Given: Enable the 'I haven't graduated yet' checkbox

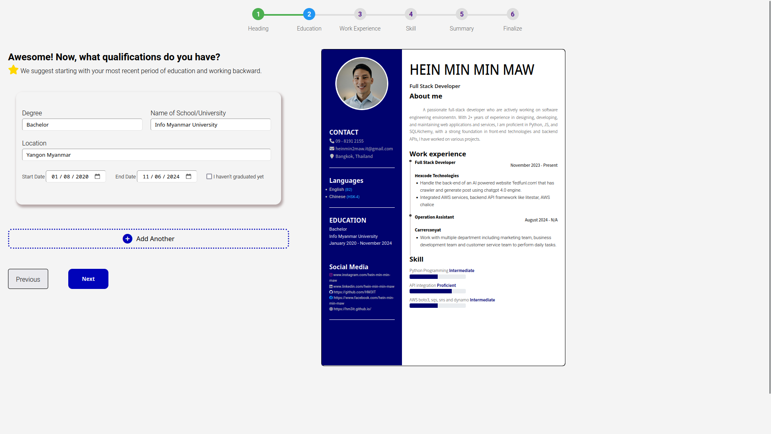Looking at the screenshot, I should 209,176.
